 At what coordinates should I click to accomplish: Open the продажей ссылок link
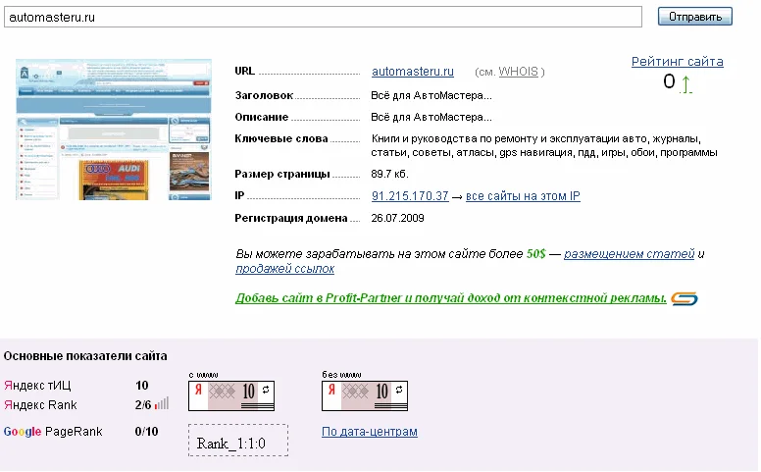click(x=285, y=269)
